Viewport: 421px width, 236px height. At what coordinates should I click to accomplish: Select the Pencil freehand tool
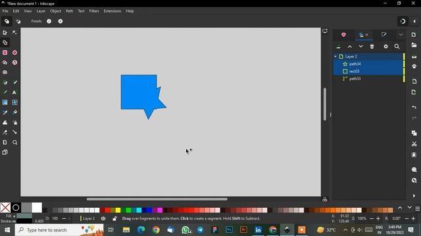(x=14, y=83)
